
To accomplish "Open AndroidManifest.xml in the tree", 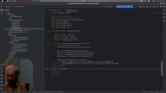I will tap(16, 17).
